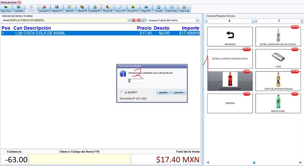Click the right arrow of kiosk pager 6

click(253, 21)
